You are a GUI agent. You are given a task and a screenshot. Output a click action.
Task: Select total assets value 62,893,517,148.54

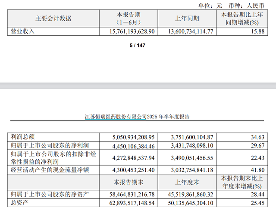pos(132,203)
